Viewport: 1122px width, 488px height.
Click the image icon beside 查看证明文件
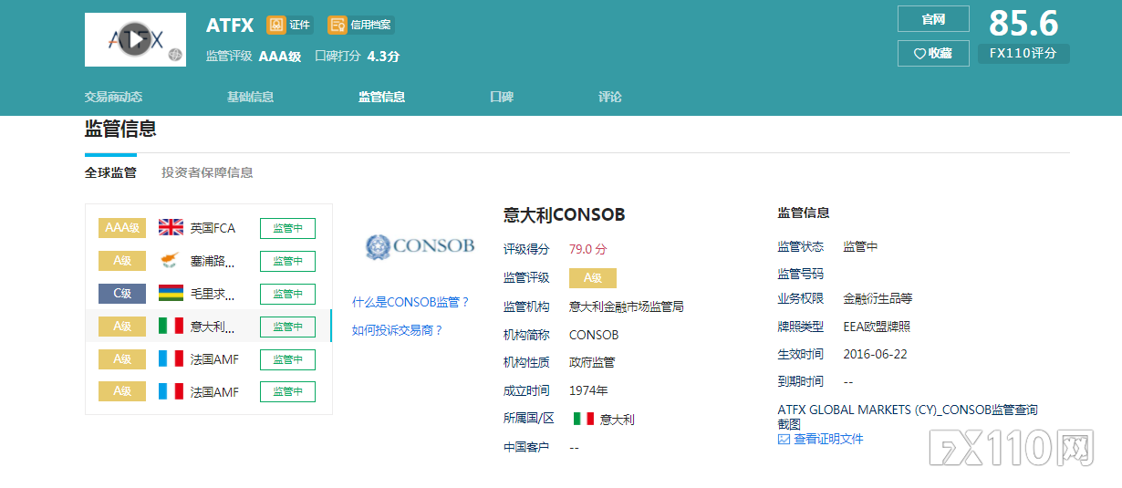[x=784, y=440]
